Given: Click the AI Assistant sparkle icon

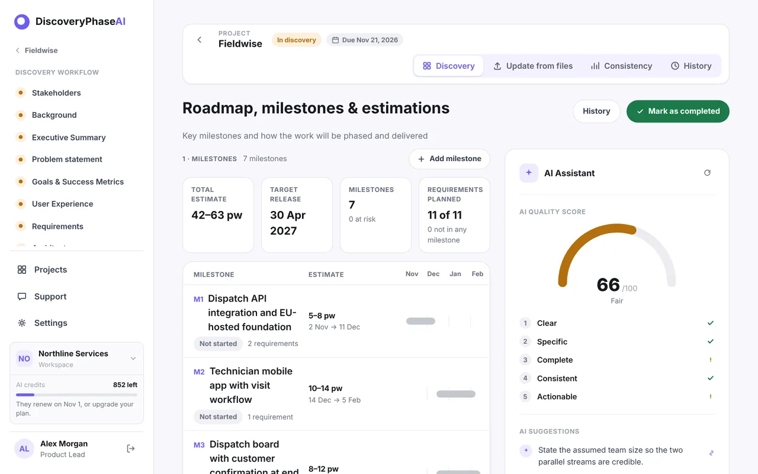Looking at the screenshot, I should pyautogui.click(x=529, y=173).
